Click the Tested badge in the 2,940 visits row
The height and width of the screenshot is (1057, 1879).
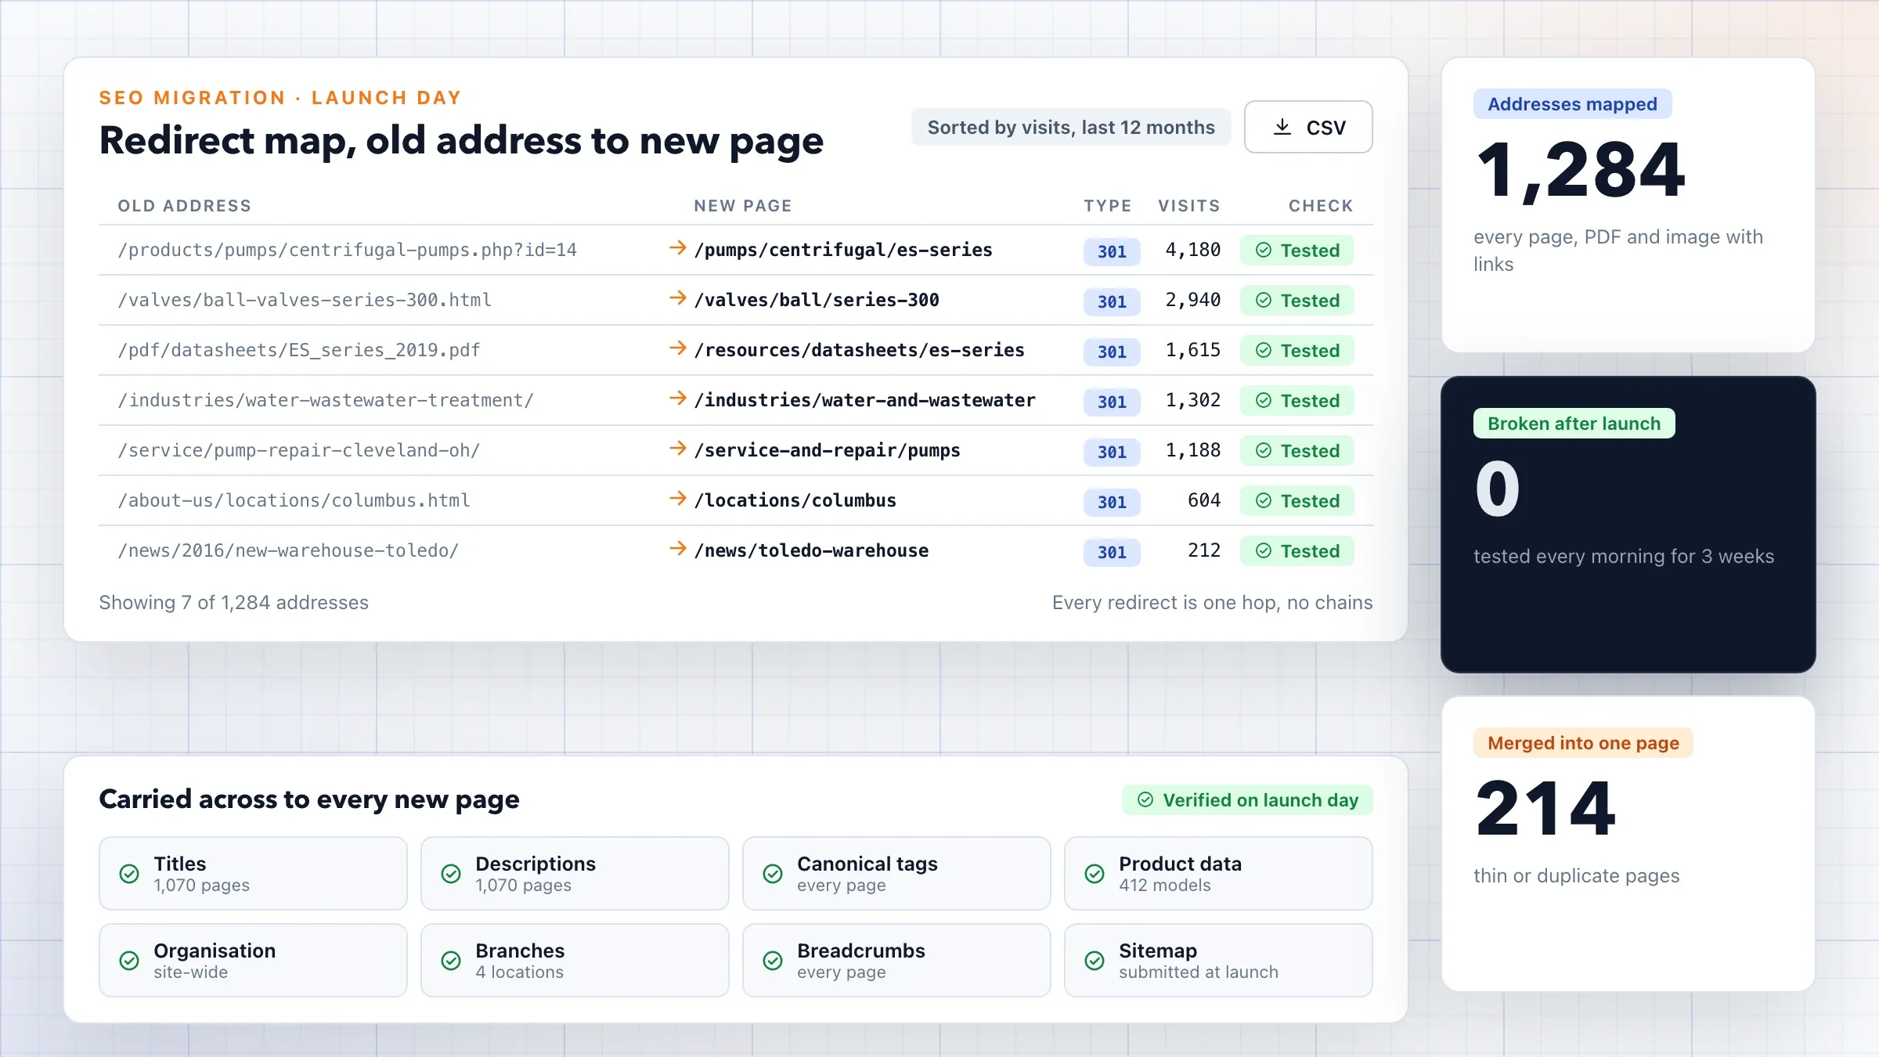pyautogui.click(x=1297, y=301)
